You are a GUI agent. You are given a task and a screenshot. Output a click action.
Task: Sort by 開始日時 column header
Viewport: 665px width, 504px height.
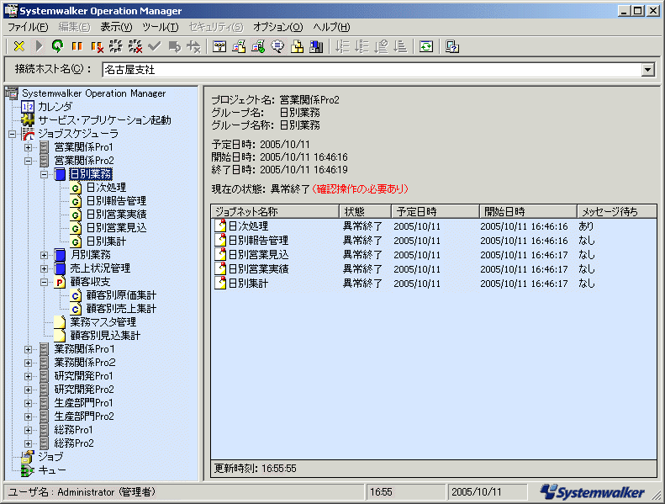(528, 211)
